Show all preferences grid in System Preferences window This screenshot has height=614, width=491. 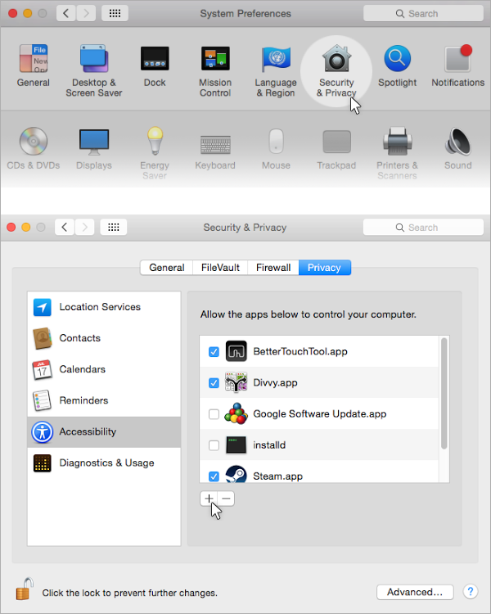coord(115,13)
